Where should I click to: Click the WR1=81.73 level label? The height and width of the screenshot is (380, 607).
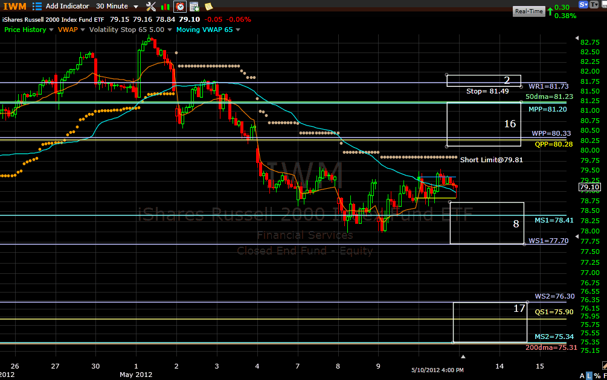tap(548, 86)
